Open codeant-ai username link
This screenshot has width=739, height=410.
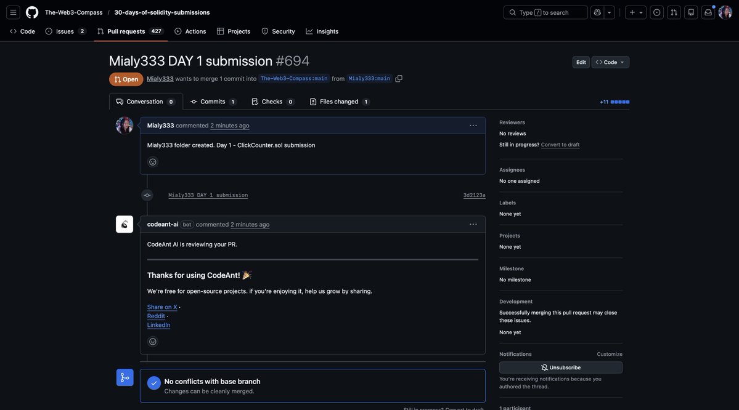click(x=163, y=225)
